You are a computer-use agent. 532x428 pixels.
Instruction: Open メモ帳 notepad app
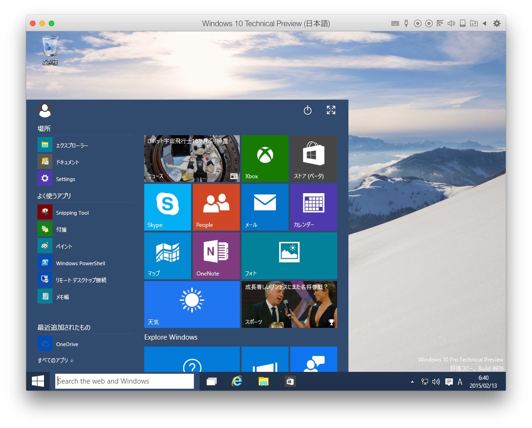[85, 297]
